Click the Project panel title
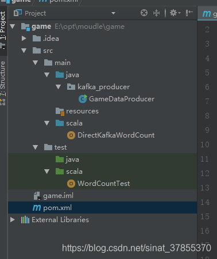This screenshot has width=217, height=259. [35, 13]
